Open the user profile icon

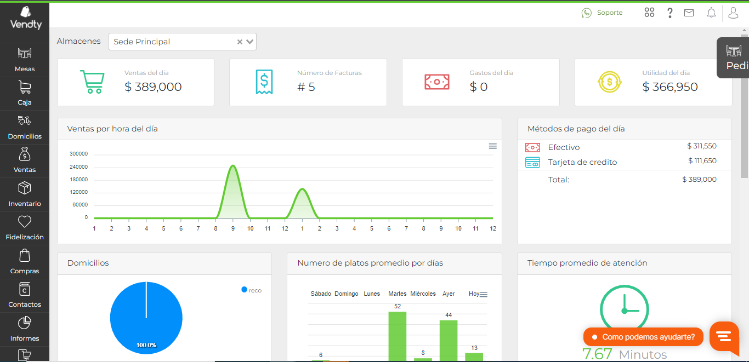point(733,13)
